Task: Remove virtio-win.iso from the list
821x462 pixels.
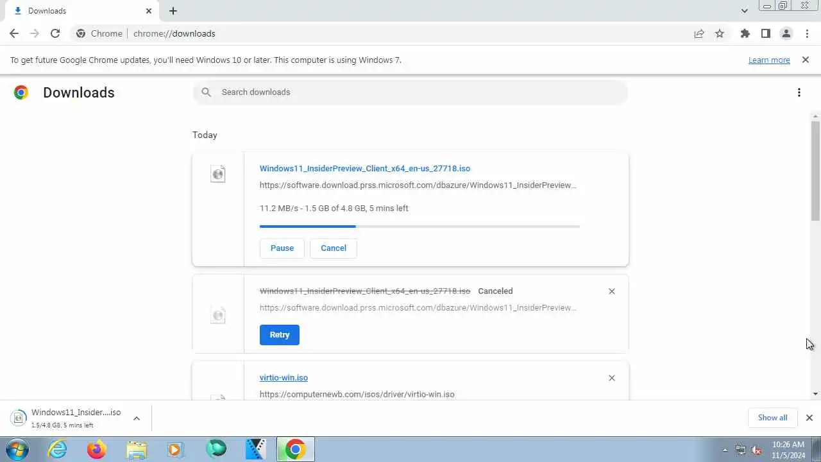Action: 612,378
